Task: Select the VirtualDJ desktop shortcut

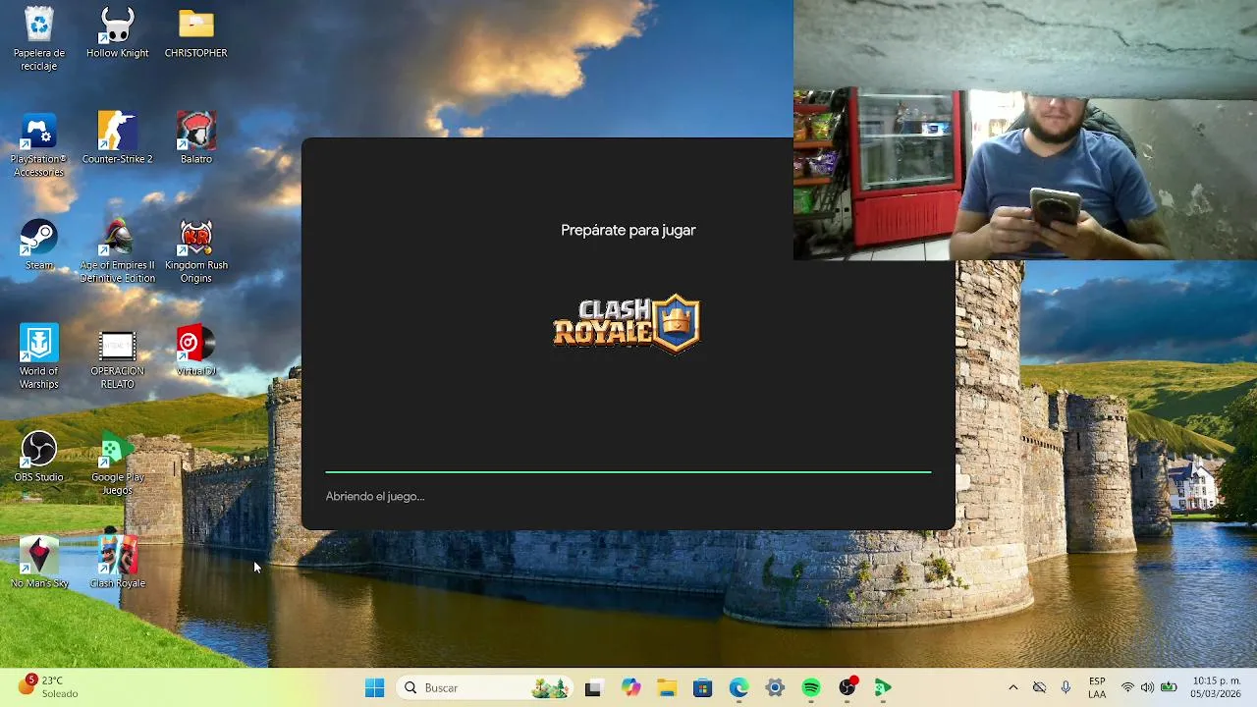Action: click(195, 351)
